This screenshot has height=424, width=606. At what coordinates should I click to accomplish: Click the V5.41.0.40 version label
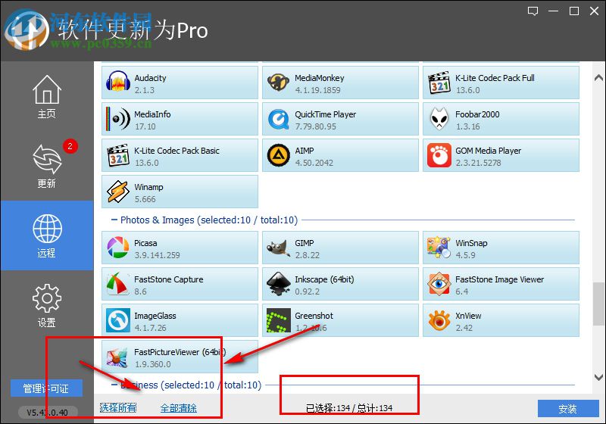[48, 413]
